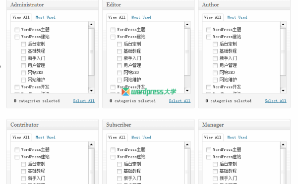Viewport: 298px width, 184px height.
Task: Tick 新手入门 under Manager
Action: pyautogui.click(x=215, y=179)
